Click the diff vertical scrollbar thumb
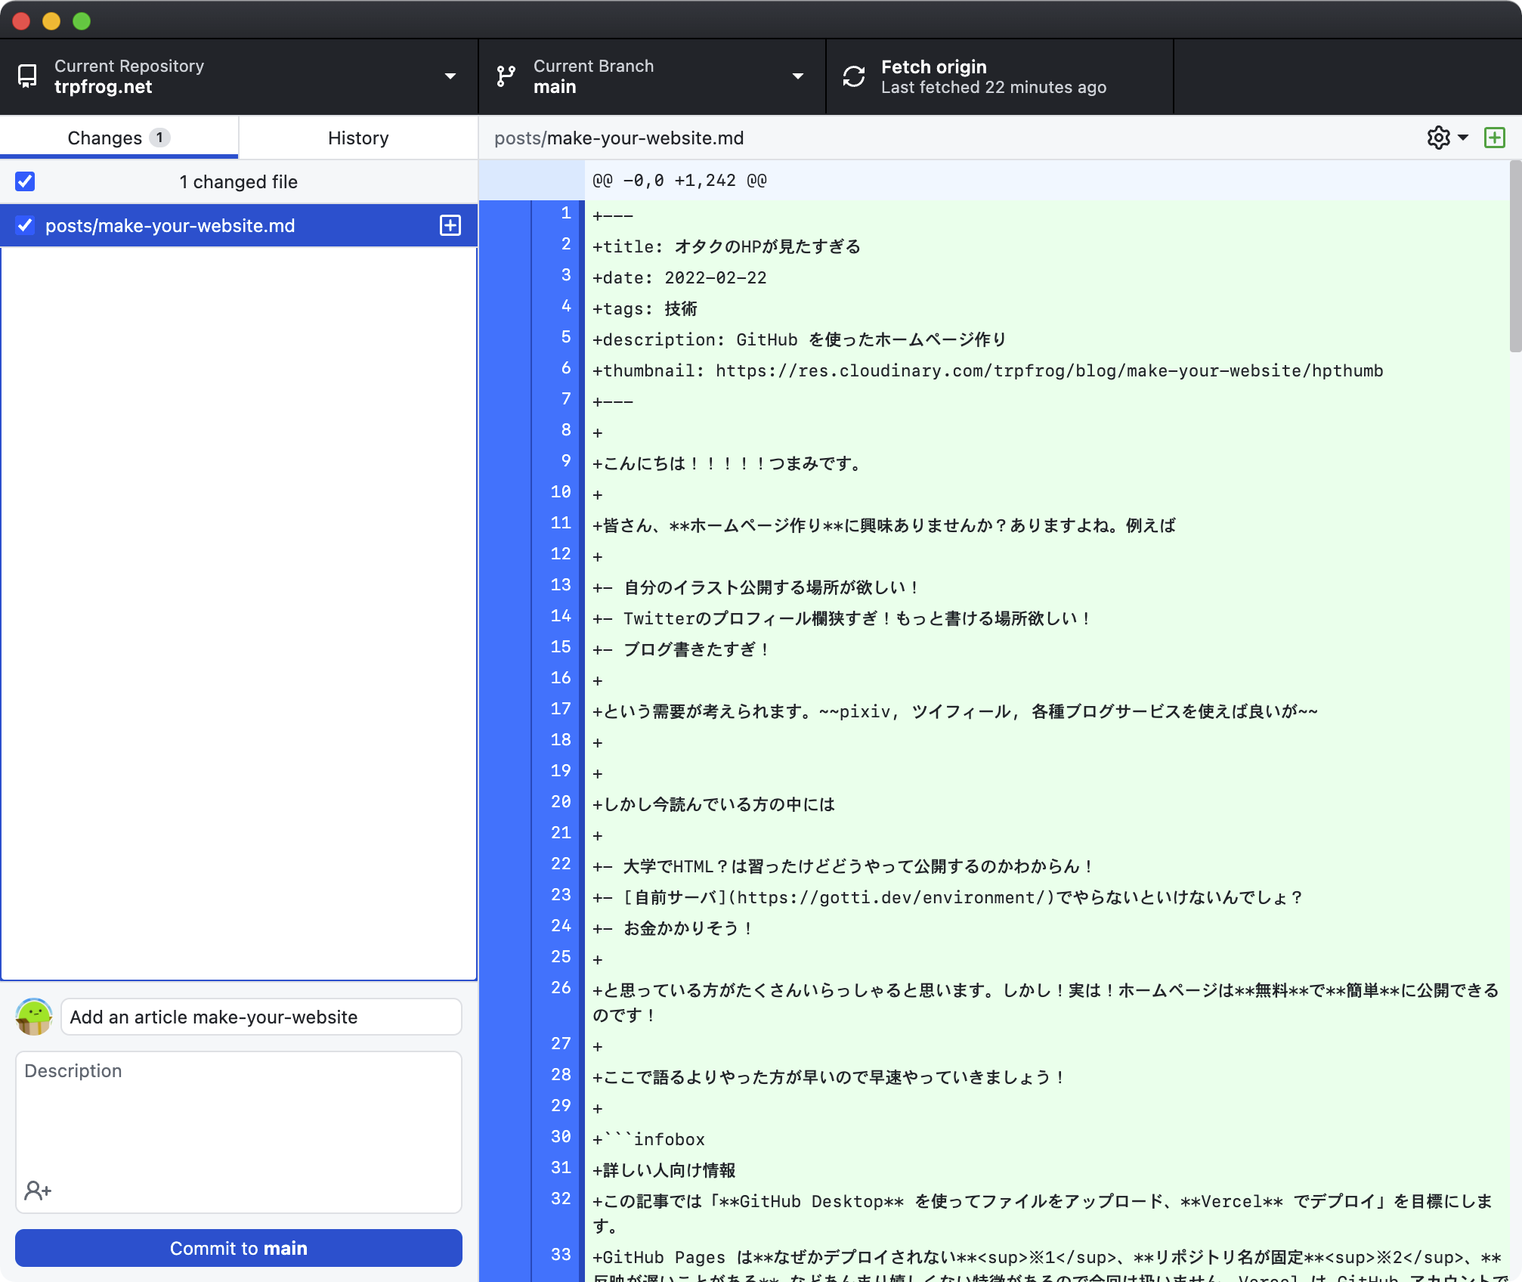 click(x=1514, y=257)
